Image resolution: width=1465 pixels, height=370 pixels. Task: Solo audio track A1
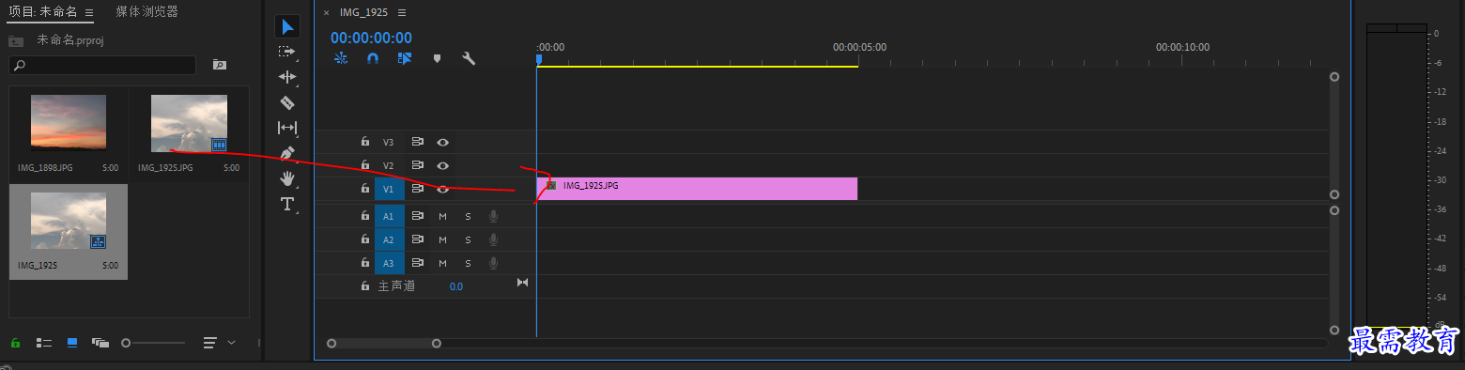click(468, 216)
